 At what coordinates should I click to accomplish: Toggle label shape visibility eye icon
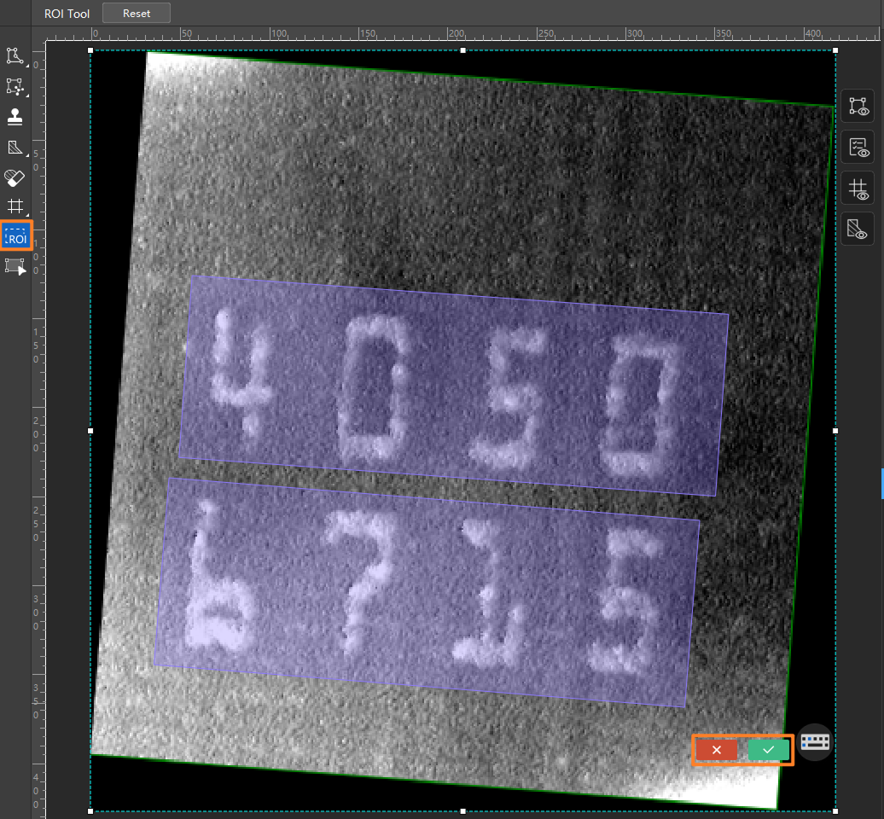(x=858, y=106)
